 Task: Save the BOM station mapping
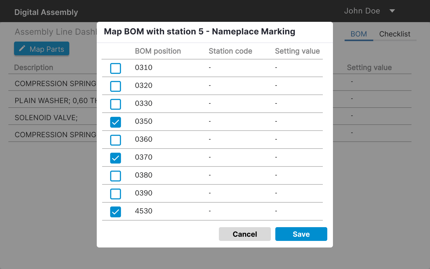point(301,234)
